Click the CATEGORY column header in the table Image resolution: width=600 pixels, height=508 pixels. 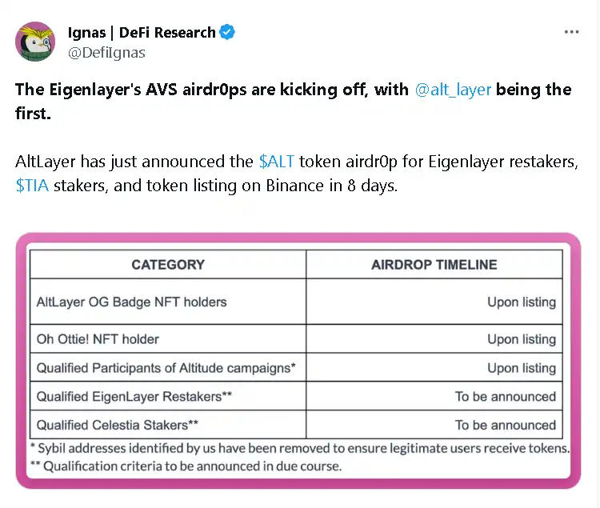168,265
